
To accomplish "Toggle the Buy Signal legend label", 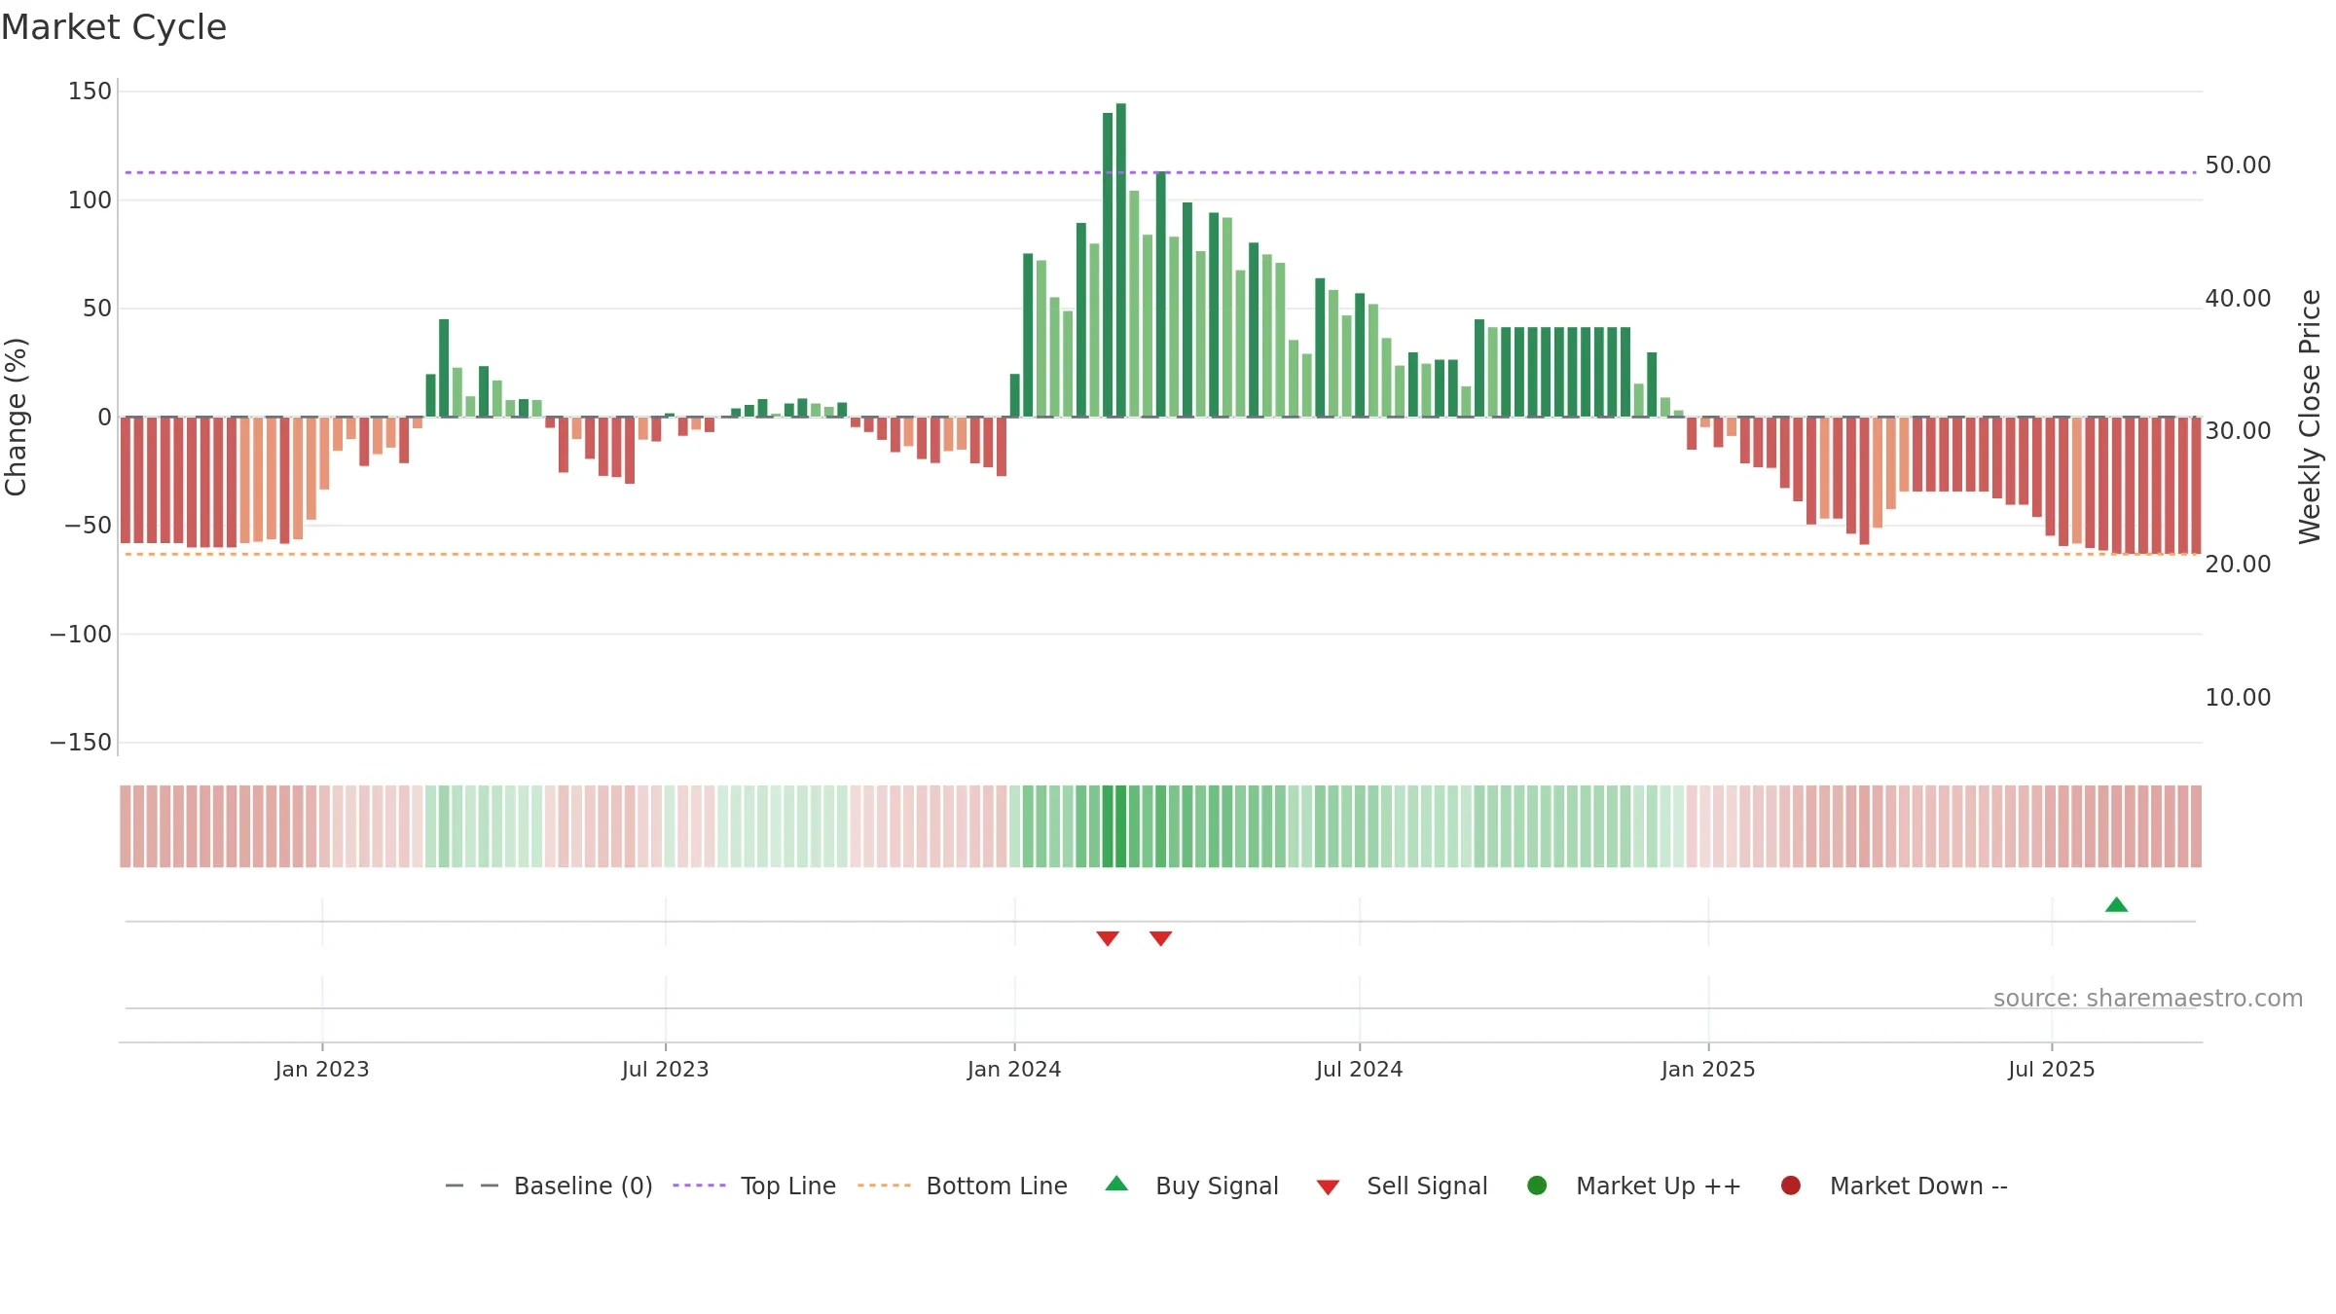I will tap(1217, 1186).
